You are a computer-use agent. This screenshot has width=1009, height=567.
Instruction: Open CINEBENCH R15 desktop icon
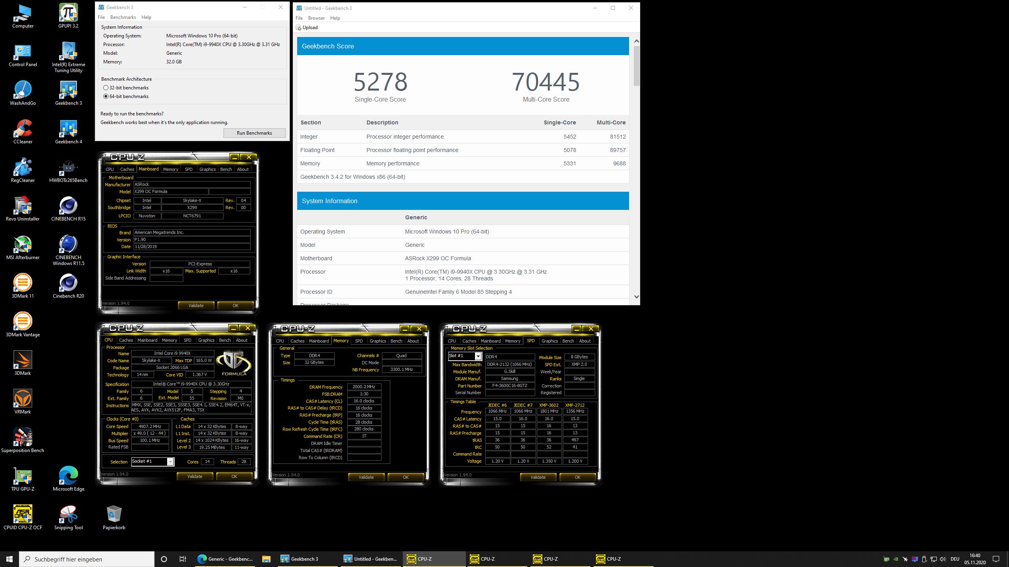click(68, 209)
